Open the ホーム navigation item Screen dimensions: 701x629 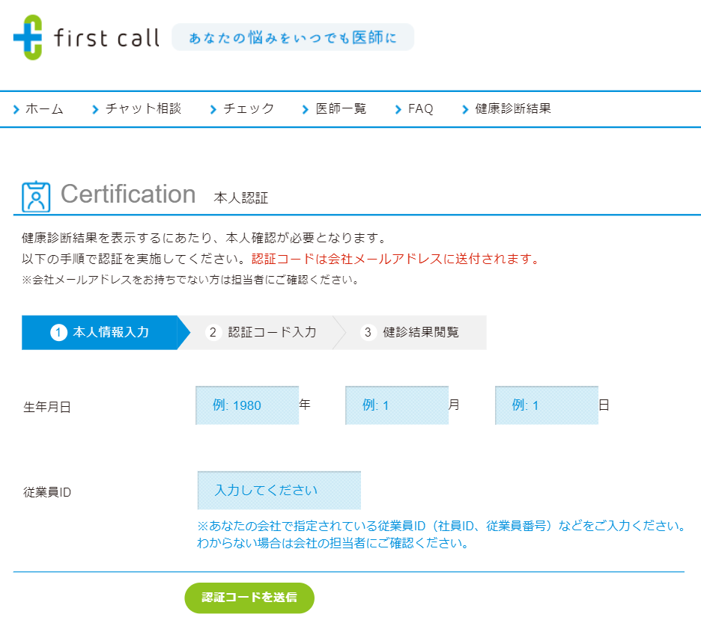pos(45,108)
